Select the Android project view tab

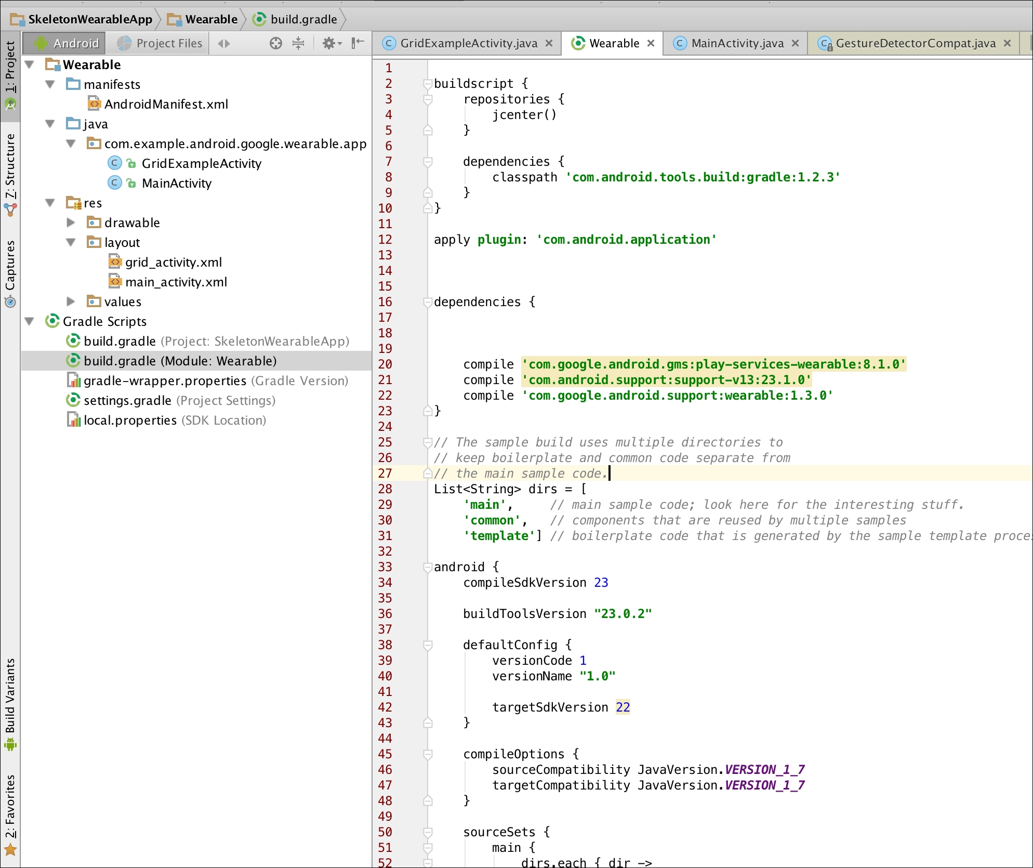pos(65,43)
